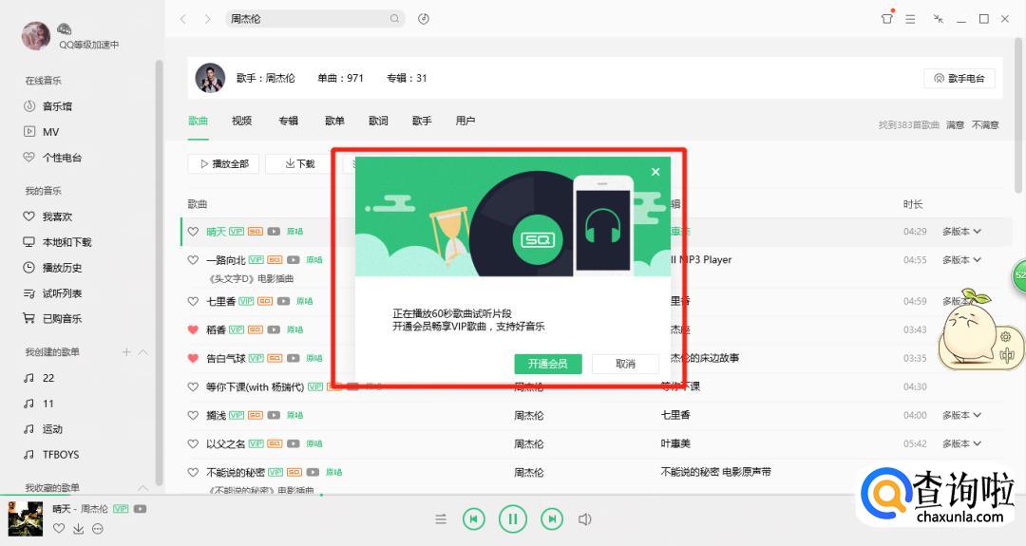Expand 多版本 dropdown for 晴天 row
Screen dimensions: 1026x546
[961, 232]
